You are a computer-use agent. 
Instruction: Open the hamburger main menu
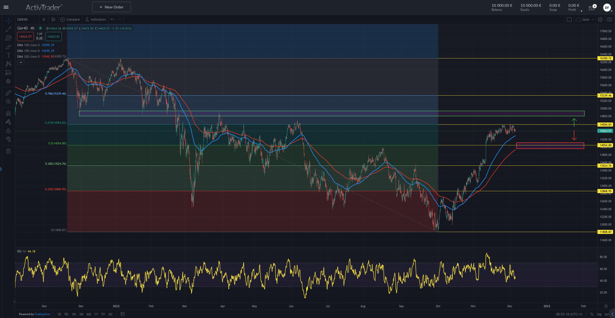(6, 7)
